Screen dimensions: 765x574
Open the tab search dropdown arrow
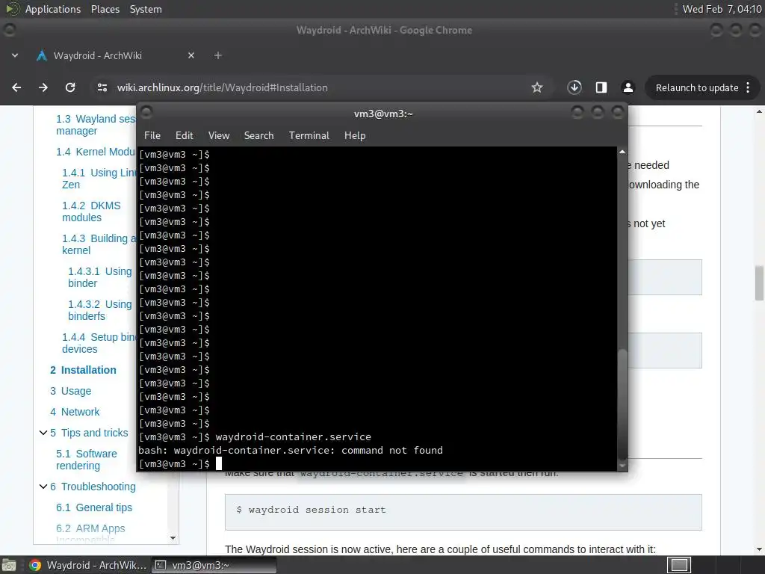[15, 55]
